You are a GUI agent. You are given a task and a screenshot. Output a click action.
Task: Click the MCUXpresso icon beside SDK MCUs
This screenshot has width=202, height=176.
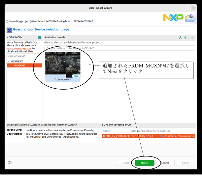tap(39, 38)
